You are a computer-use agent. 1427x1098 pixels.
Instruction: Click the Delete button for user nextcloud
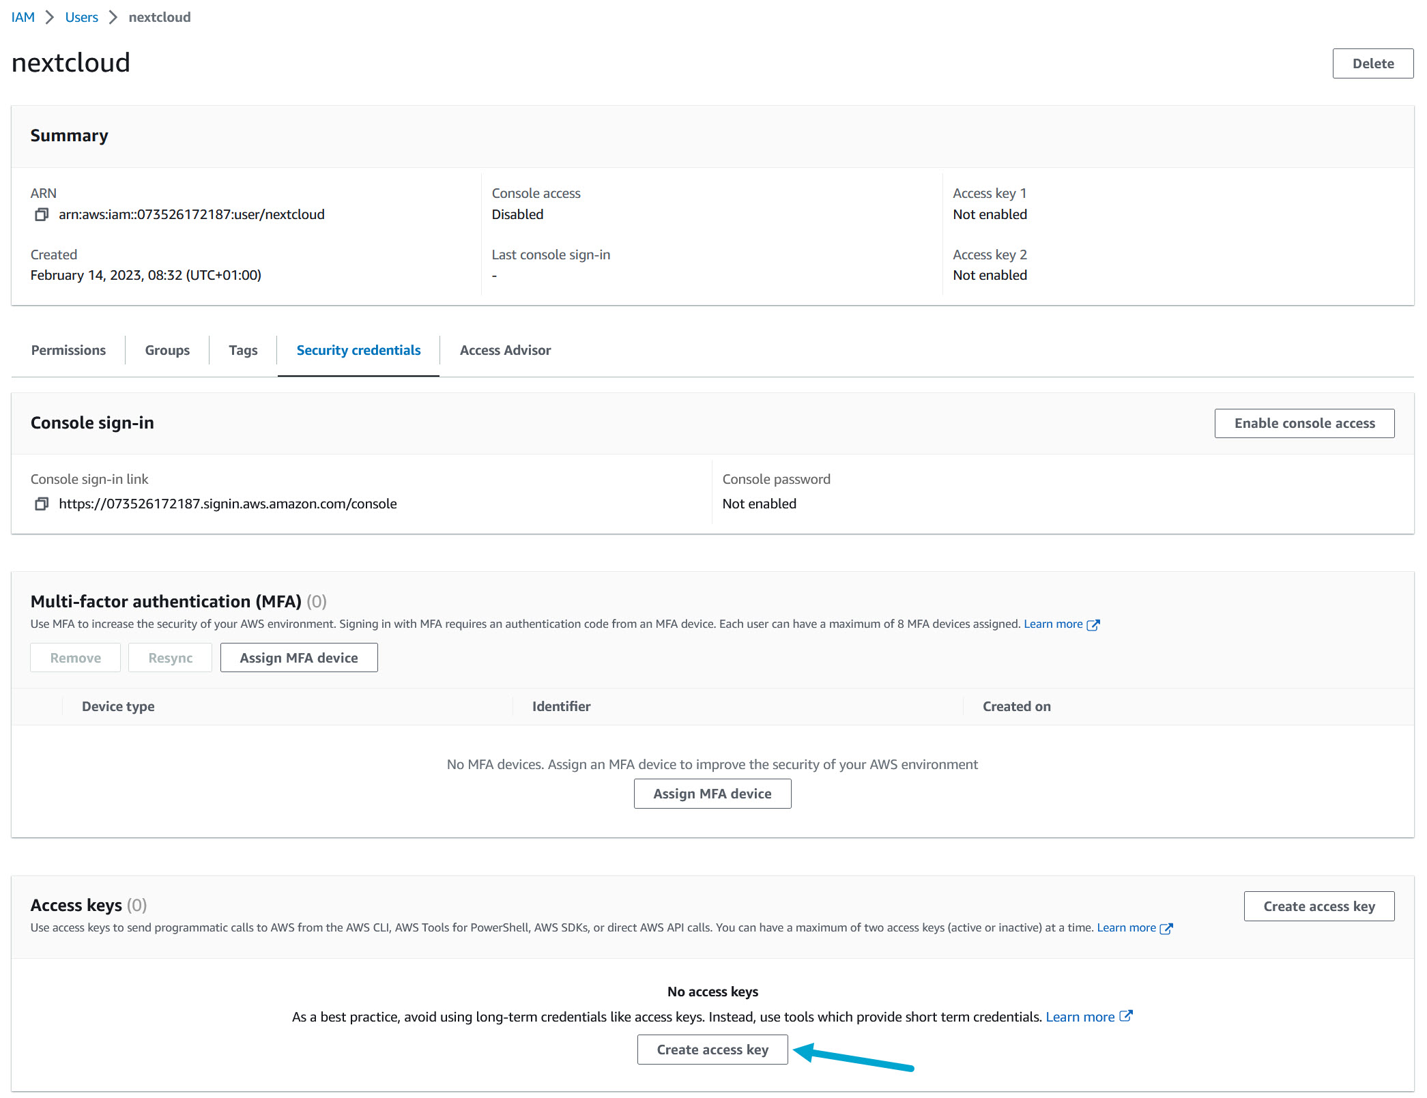tap(1372, 63)
